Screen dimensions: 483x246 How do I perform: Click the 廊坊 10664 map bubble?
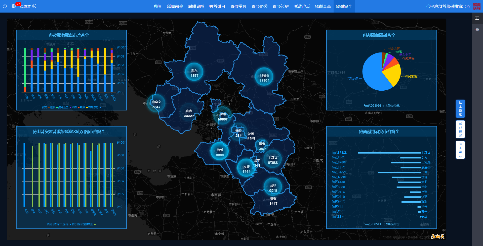[x=223, y=116]
